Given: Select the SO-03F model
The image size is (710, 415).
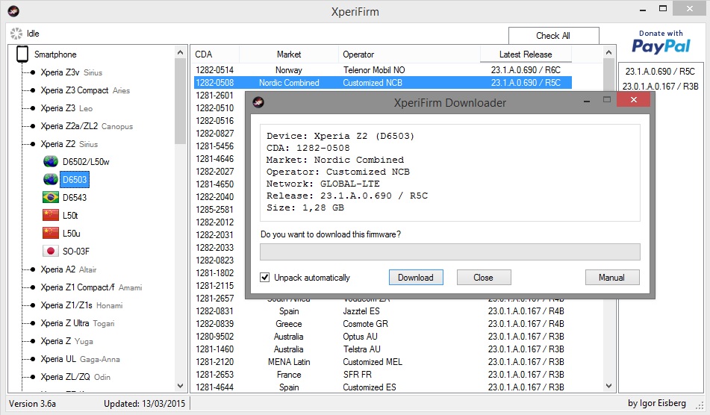Looking at the screenshot, I should 75,252.
